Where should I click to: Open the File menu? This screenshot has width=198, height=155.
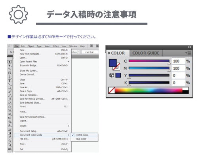coord(17,46)
